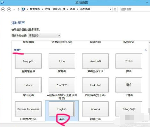Click the window icon in title bar

point(2,2)
